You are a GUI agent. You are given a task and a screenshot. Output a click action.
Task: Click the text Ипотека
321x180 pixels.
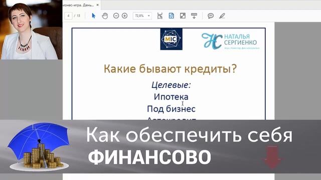(x=171, y=96)
